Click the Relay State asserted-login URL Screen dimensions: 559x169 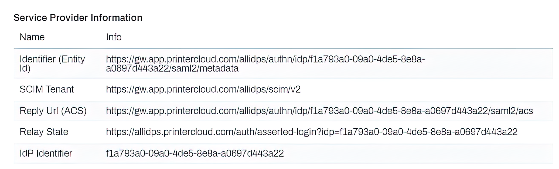point(312,132)
